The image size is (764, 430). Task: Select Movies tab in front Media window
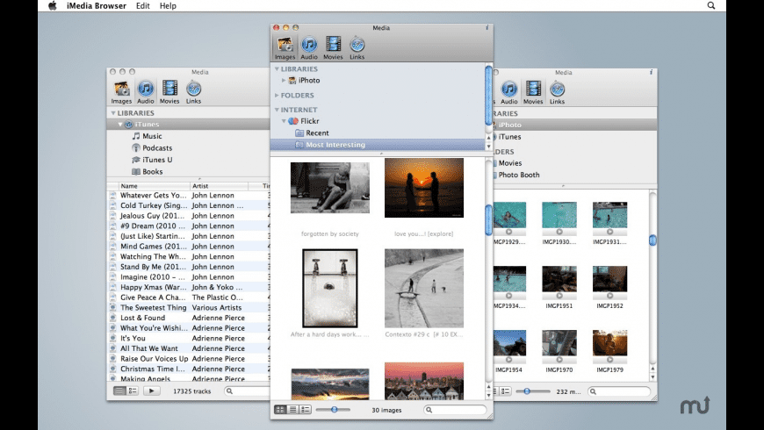(x=333, y=47)
